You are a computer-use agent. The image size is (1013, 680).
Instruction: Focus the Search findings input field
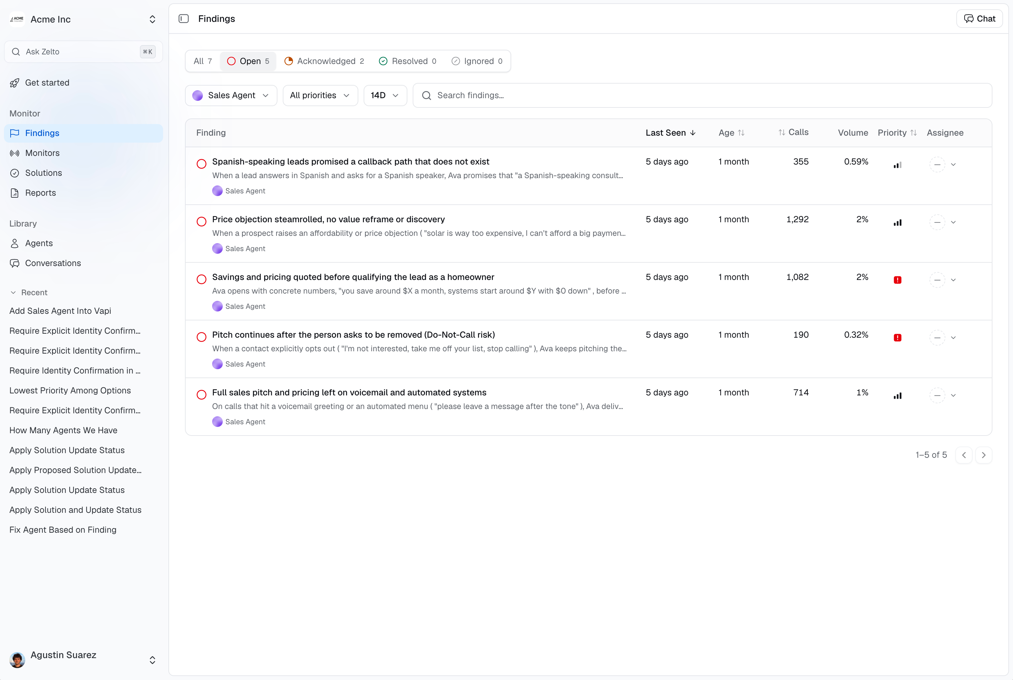coord(702,96)
